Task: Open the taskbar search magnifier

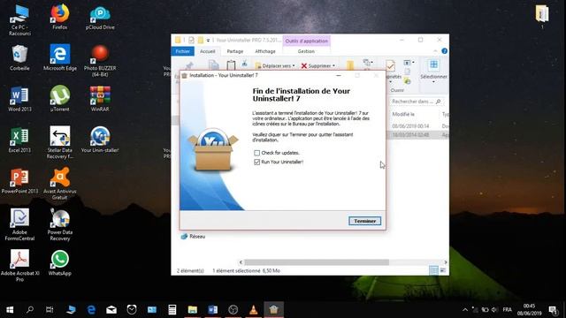Action: coord(30,310)
